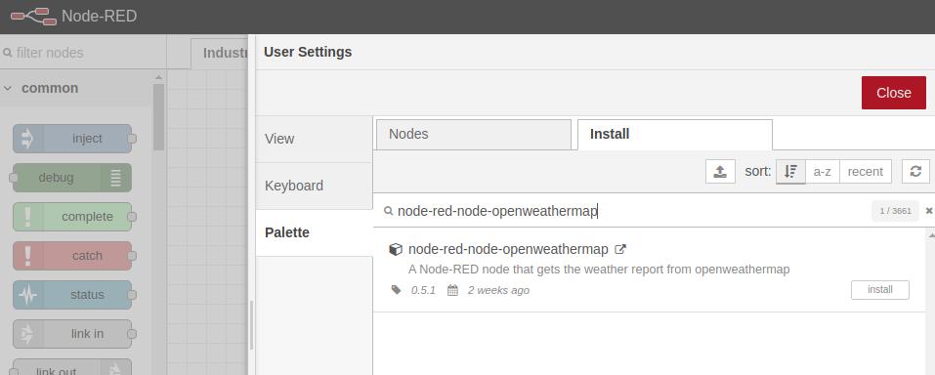Viewport: 935px width, 375px height.
Task: Sort modules by recent
Action: [866, 172]
